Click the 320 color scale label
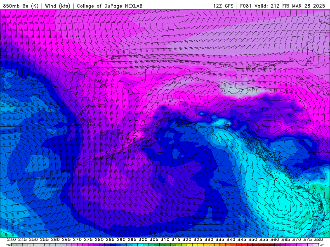The image size is (330, 247). pyautogui.click(x=187, y=240)
